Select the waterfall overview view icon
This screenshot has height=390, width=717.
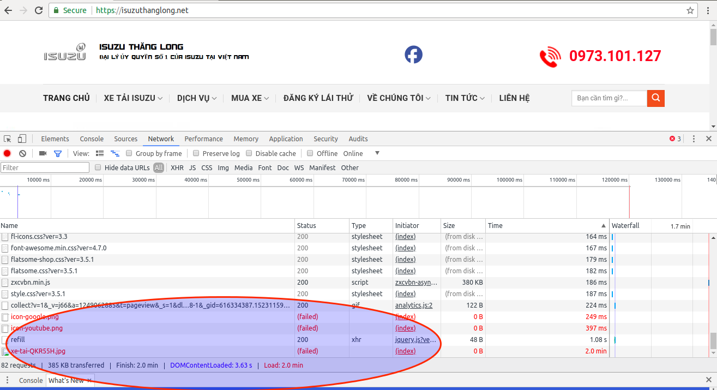(115, 153)
